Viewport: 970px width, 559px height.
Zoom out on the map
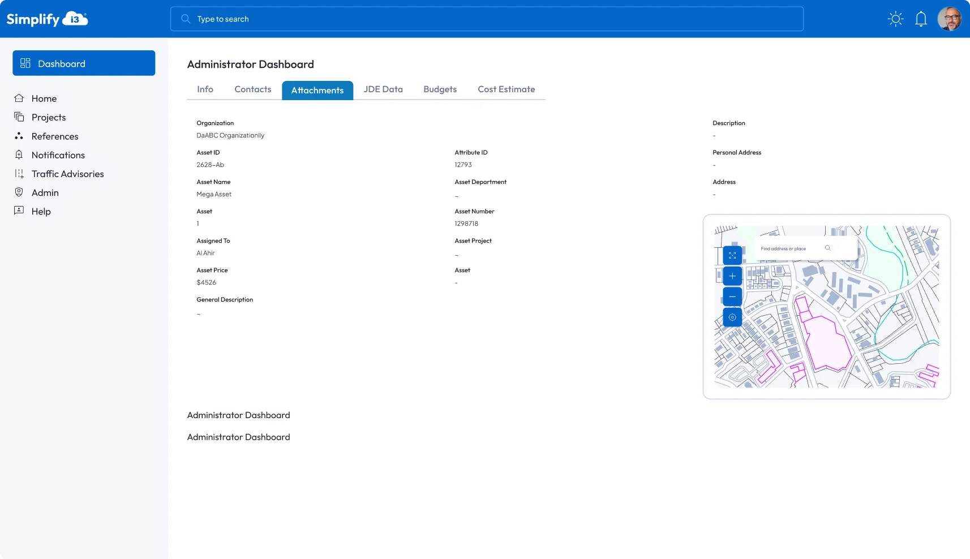732,296
